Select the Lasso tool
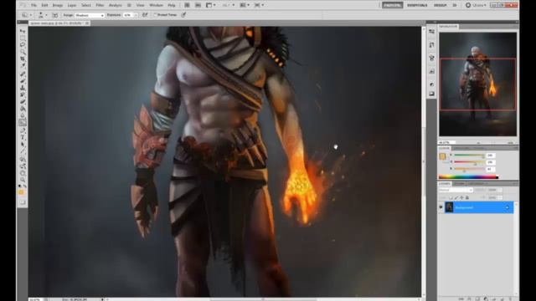Viewport: 536px width, 301px height. (x=23, y=44)
